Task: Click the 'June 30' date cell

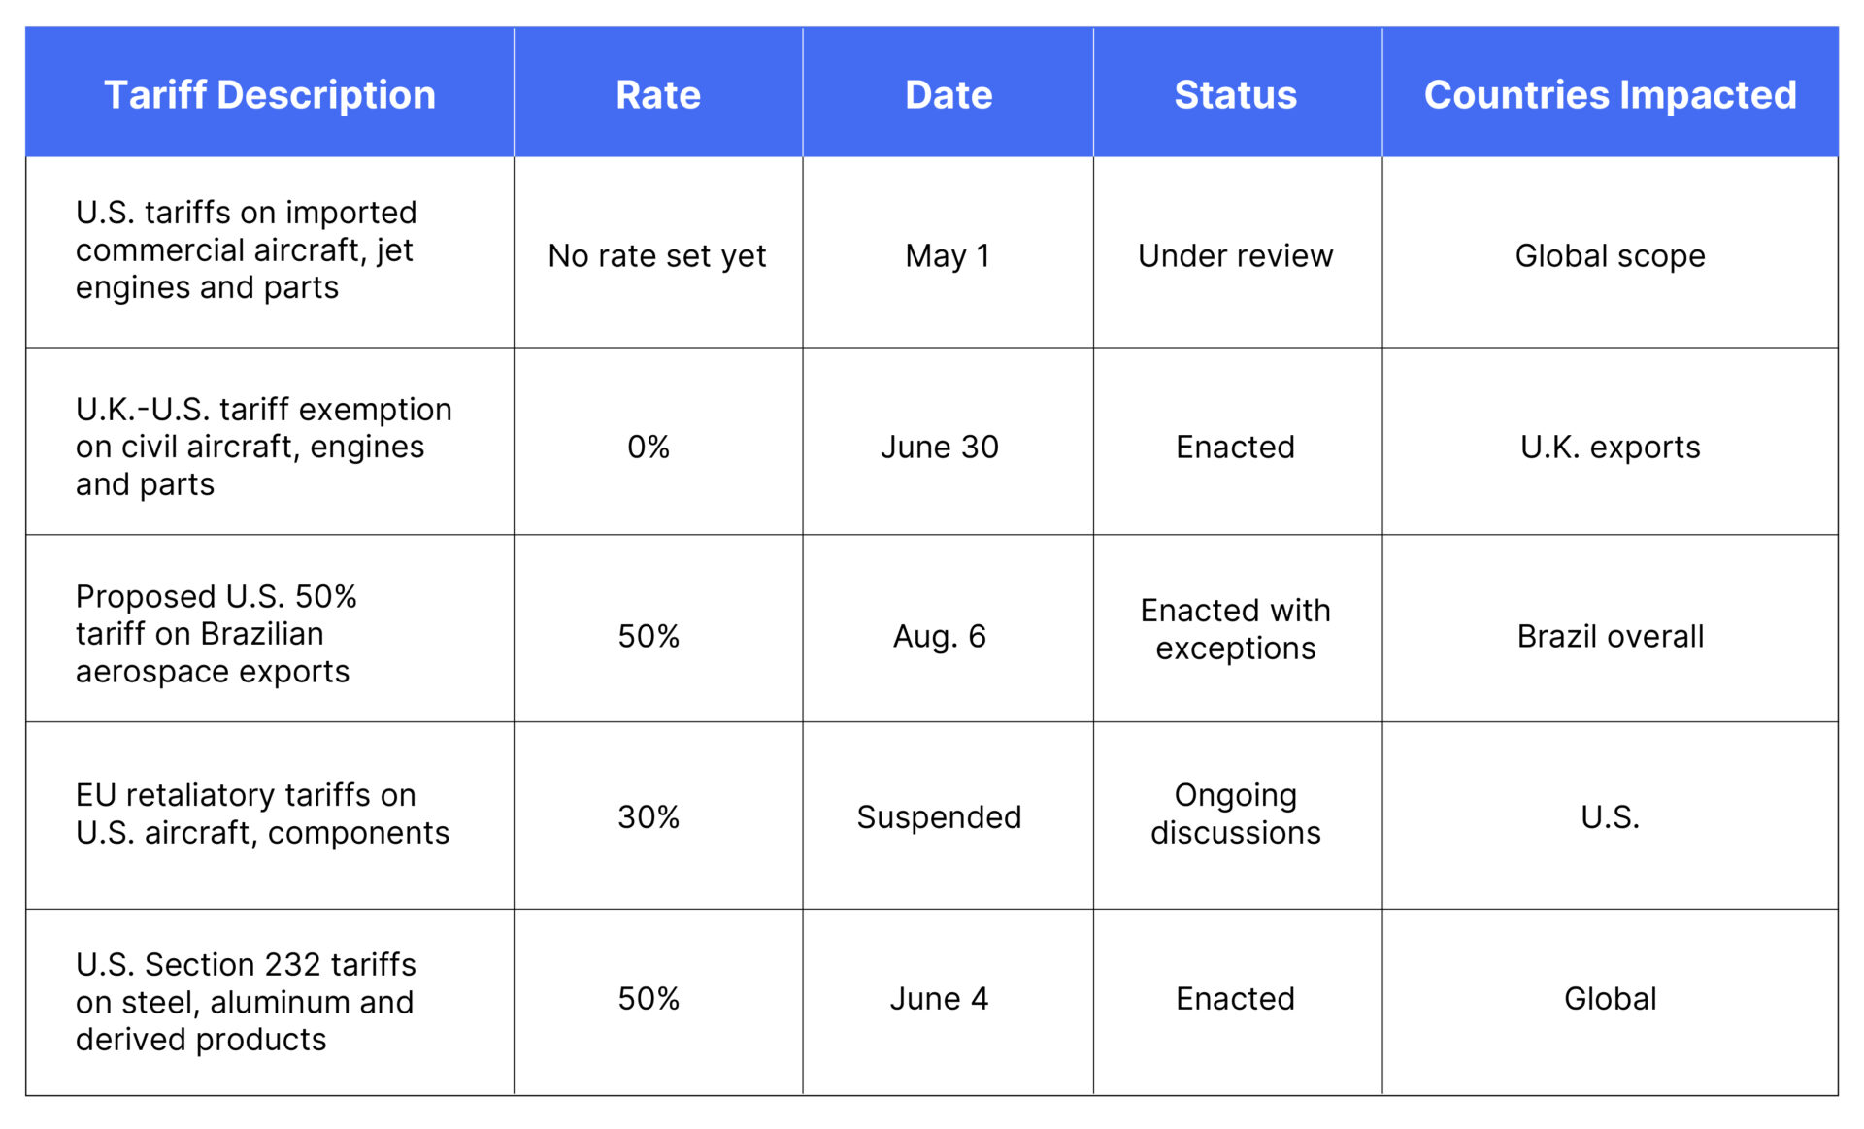Action: point(939,447)
